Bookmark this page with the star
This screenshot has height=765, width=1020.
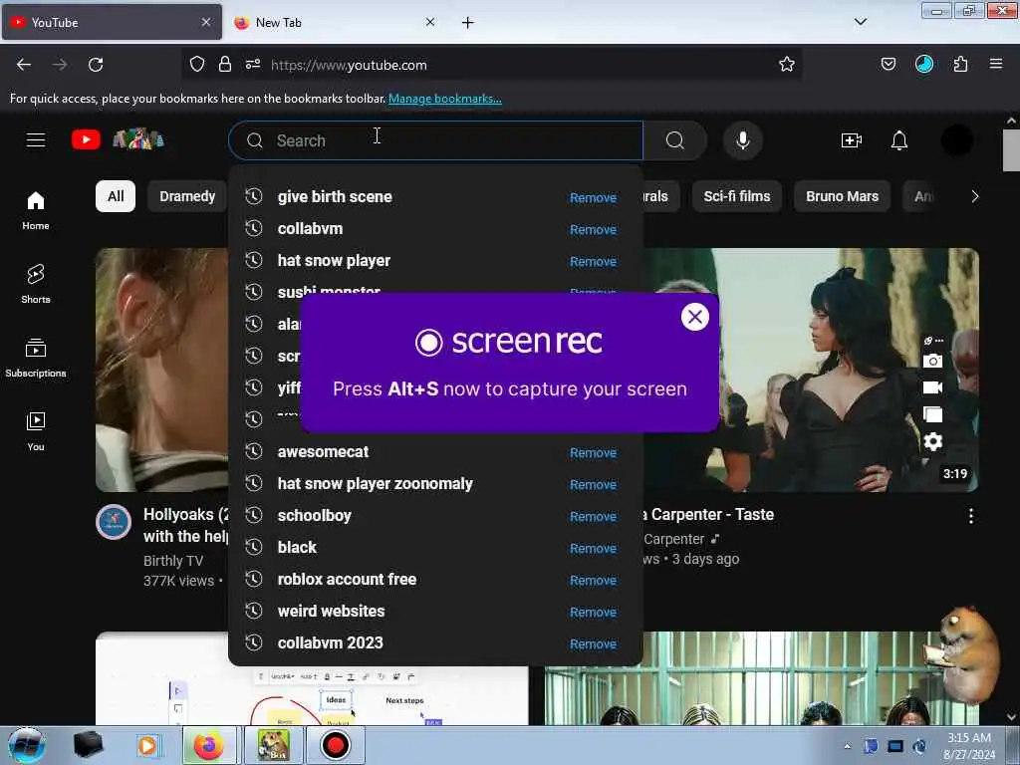pos(787,65)
